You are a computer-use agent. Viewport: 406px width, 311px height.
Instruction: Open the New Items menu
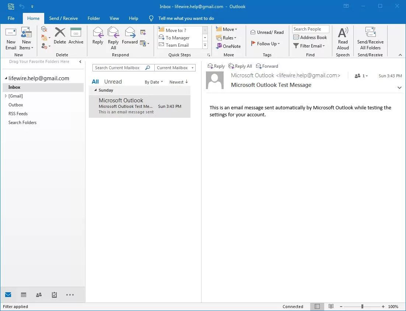pos(26,39)
